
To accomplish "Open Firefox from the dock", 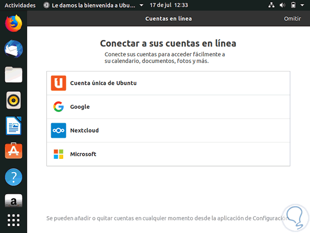I will click(x=13, y=24).
